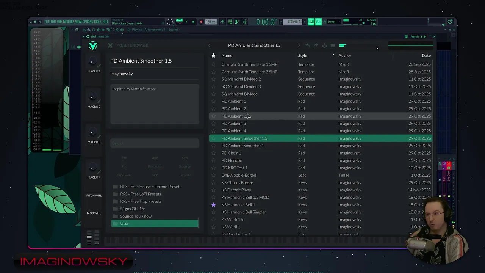485x273 pixels.
Task: Click the Vital logo icon
Action: [93, 46]
